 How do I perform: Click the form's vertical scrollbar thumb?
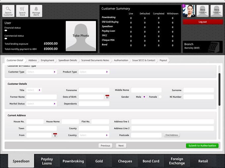219,89
